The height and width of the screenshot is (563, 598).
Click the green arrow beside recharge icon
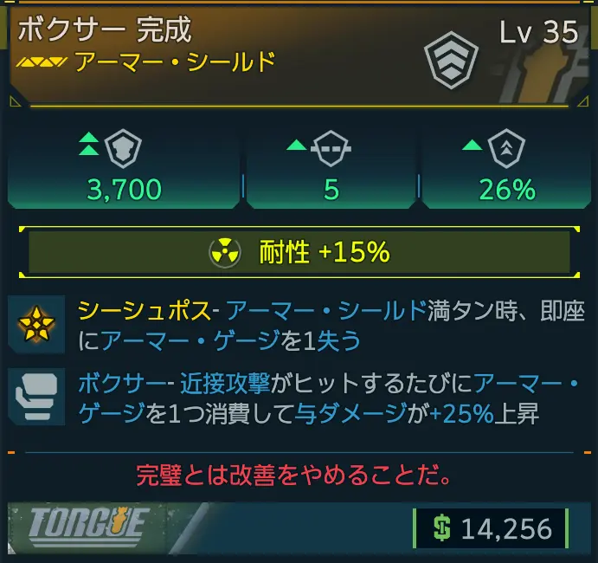(x=473, y=145)
